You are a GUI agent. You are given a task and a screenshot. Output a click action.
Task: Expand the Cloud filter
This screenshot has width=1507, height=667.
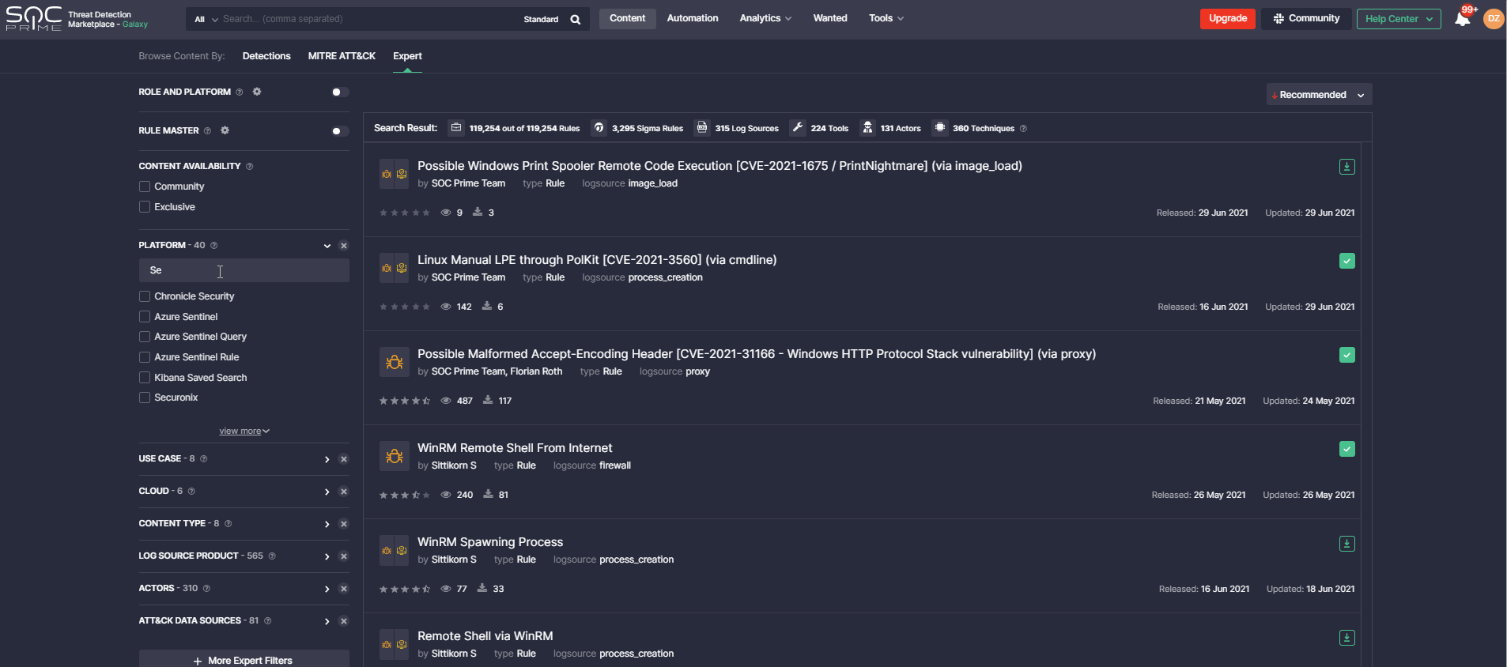click(x=327, y=492)
